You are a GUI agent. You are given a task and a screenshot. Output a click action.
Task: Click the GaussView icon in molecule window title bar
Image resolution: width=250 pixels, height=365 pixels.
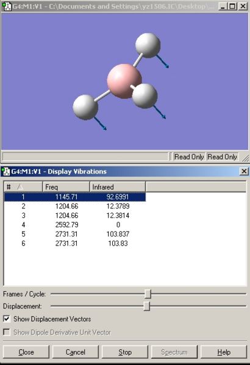coord(6,6)
